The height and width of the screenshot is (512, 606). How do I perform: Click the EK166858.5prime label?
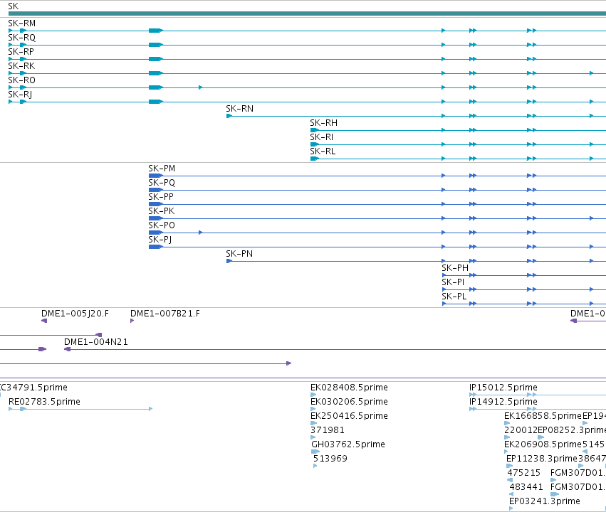coord(543,416)
